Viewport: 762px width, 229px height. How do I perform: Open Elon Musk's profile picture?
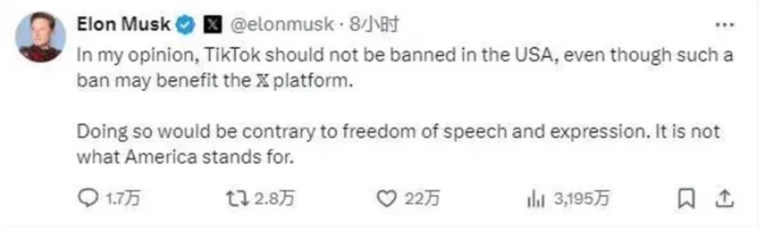[x=39, y=36]
